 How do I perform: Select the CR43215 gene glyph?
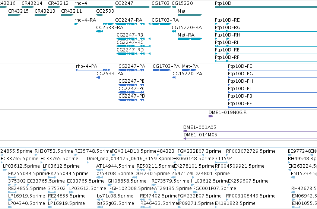click(15, 15)
